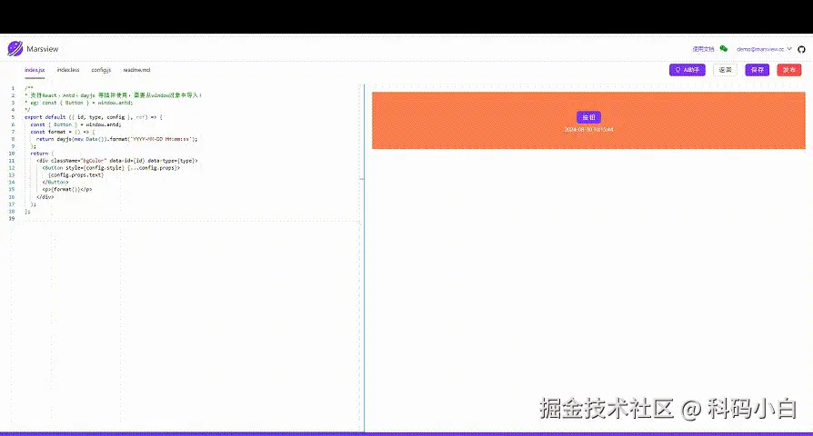813x436 pixels.
Task: Switch to the index.less tab
Action: (68, 70)
